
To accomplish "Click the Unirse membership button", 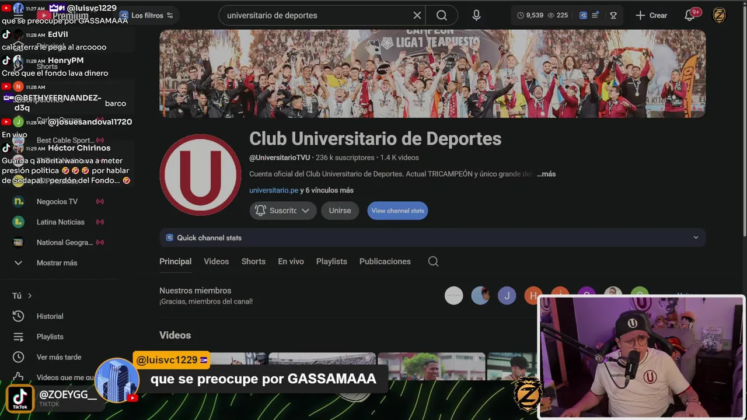I will [340, 211].
